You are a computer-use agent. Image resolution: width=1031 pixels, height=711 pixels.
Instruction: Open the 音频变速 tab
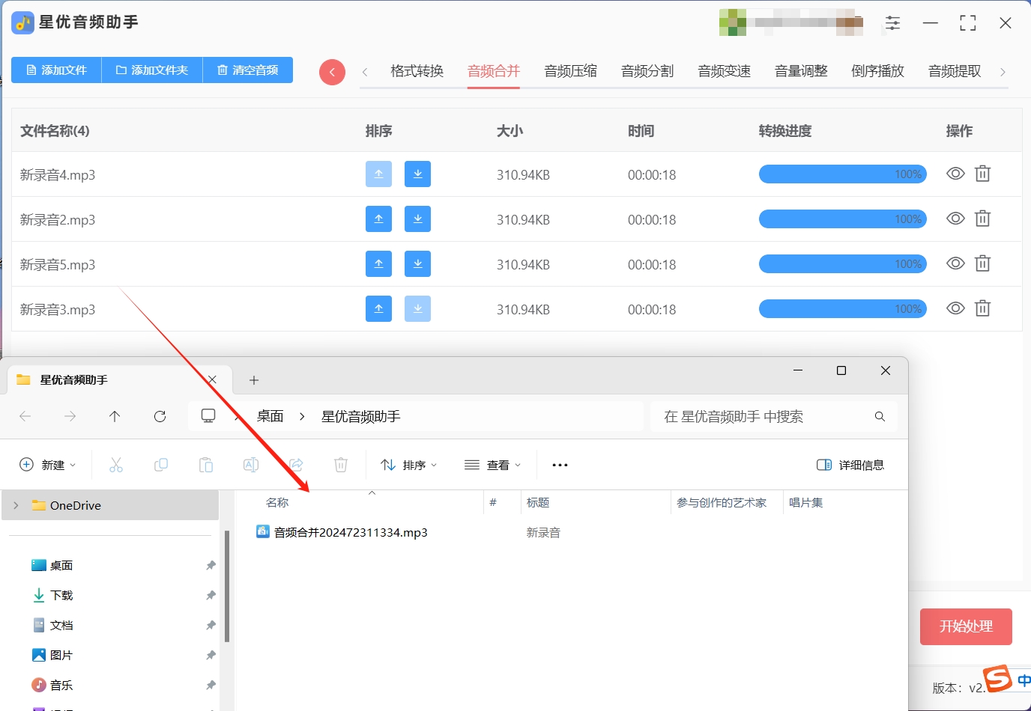tap(725, 71)
